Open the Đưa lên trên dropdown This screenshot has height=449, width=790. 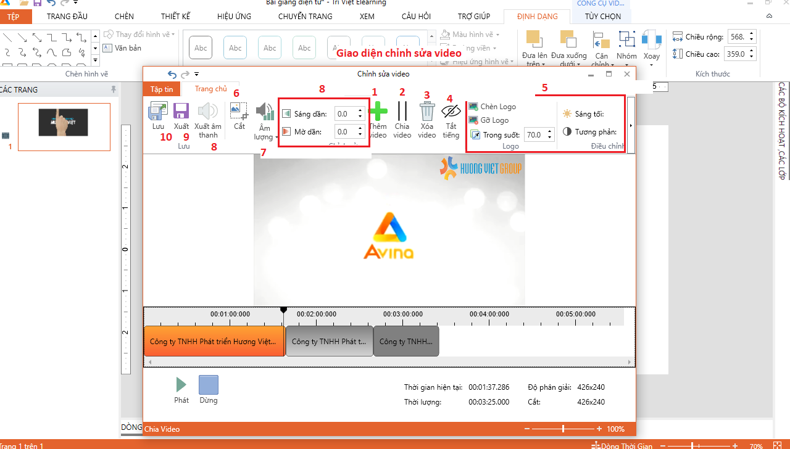(x=534, y=48)
